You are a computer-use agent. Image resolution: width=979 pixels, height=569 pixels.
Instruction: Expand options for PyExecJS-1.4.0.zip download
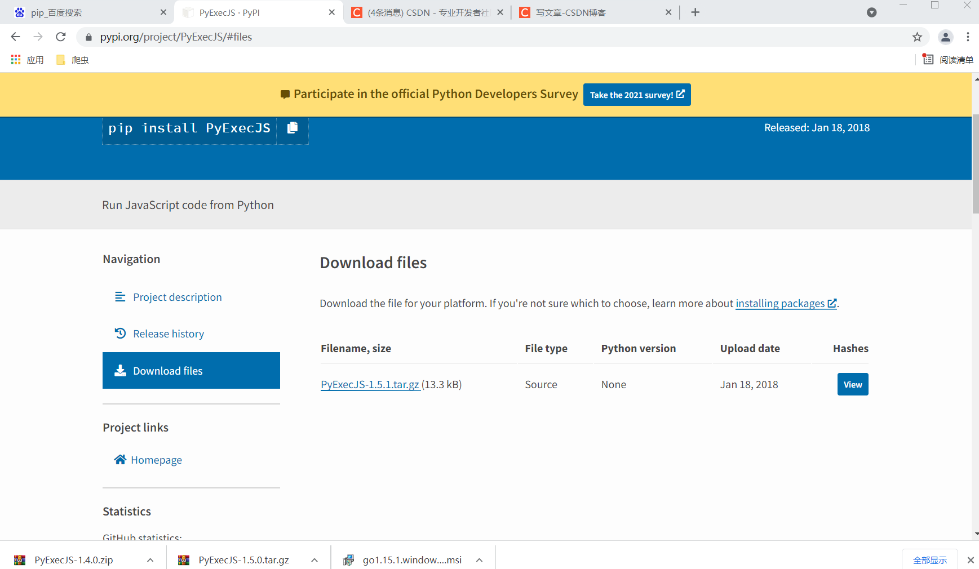(x=150, y=559)
